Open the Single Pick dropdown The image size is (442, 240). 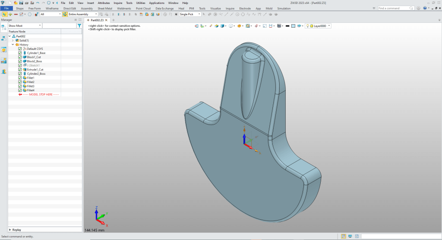tap(190, 14)
